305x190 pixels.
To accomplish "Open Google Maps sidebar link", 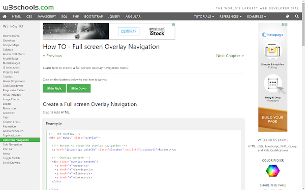I will tap(11, 45).
